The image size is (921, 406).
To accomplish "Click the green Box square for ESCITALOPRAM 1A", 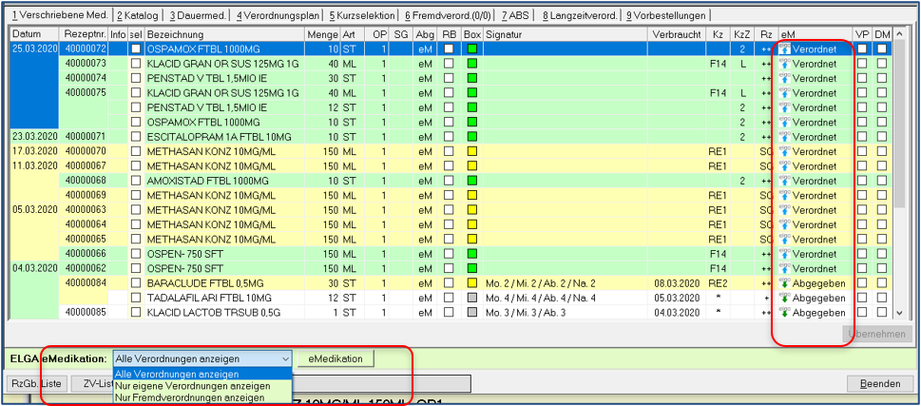I will point(471,137).
